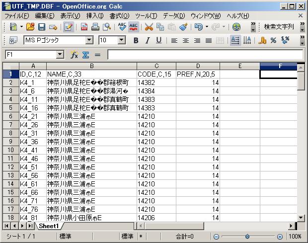308x243 pixels.
Task: Open the 挿入(I) menu
Action: coord(95,16)
